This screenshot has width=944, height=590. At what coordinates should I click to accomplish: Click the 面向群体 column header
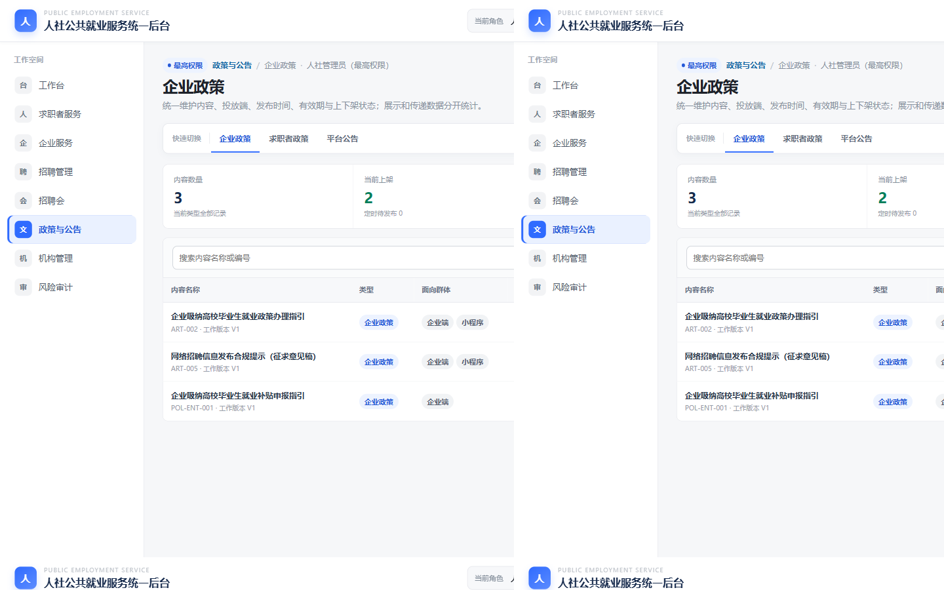point(436,290)
